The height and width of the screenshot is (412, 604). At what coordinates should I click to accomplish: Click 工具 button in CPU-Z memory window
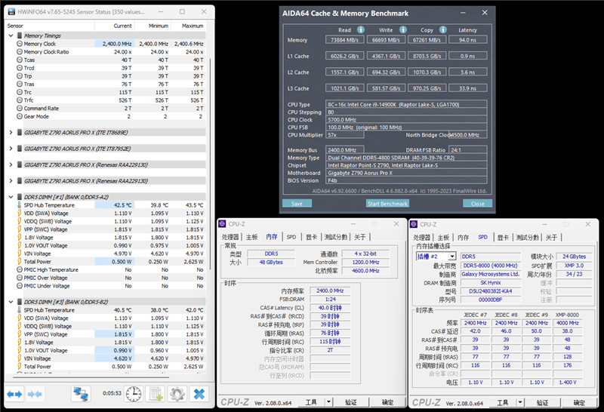point(311,402)
